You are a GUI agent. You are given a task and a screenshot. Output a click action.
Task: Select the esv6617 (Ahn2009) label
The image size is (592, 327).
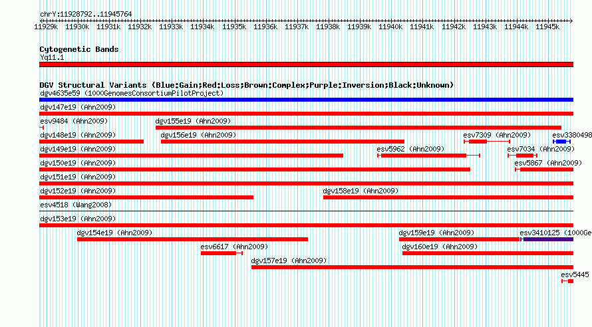pyautogui.click(x=234, y=247)
